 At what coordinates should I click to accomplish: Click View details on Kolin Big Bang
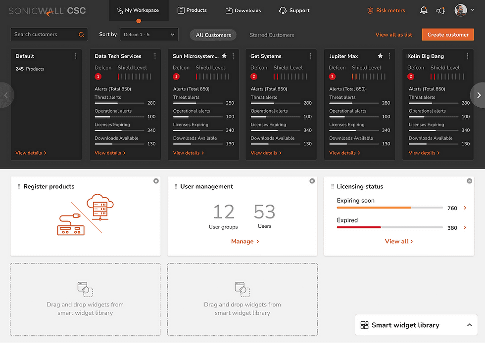click(x=424, y=153)
